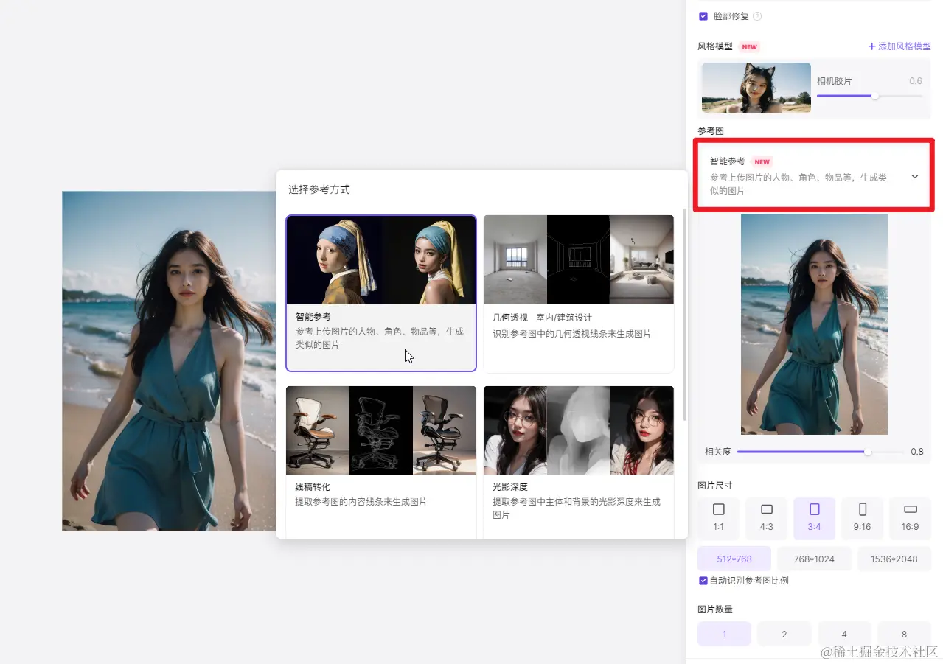Select the 1536*2048 image size option
The image size is (943, 664).
click(x=894, y=559)
